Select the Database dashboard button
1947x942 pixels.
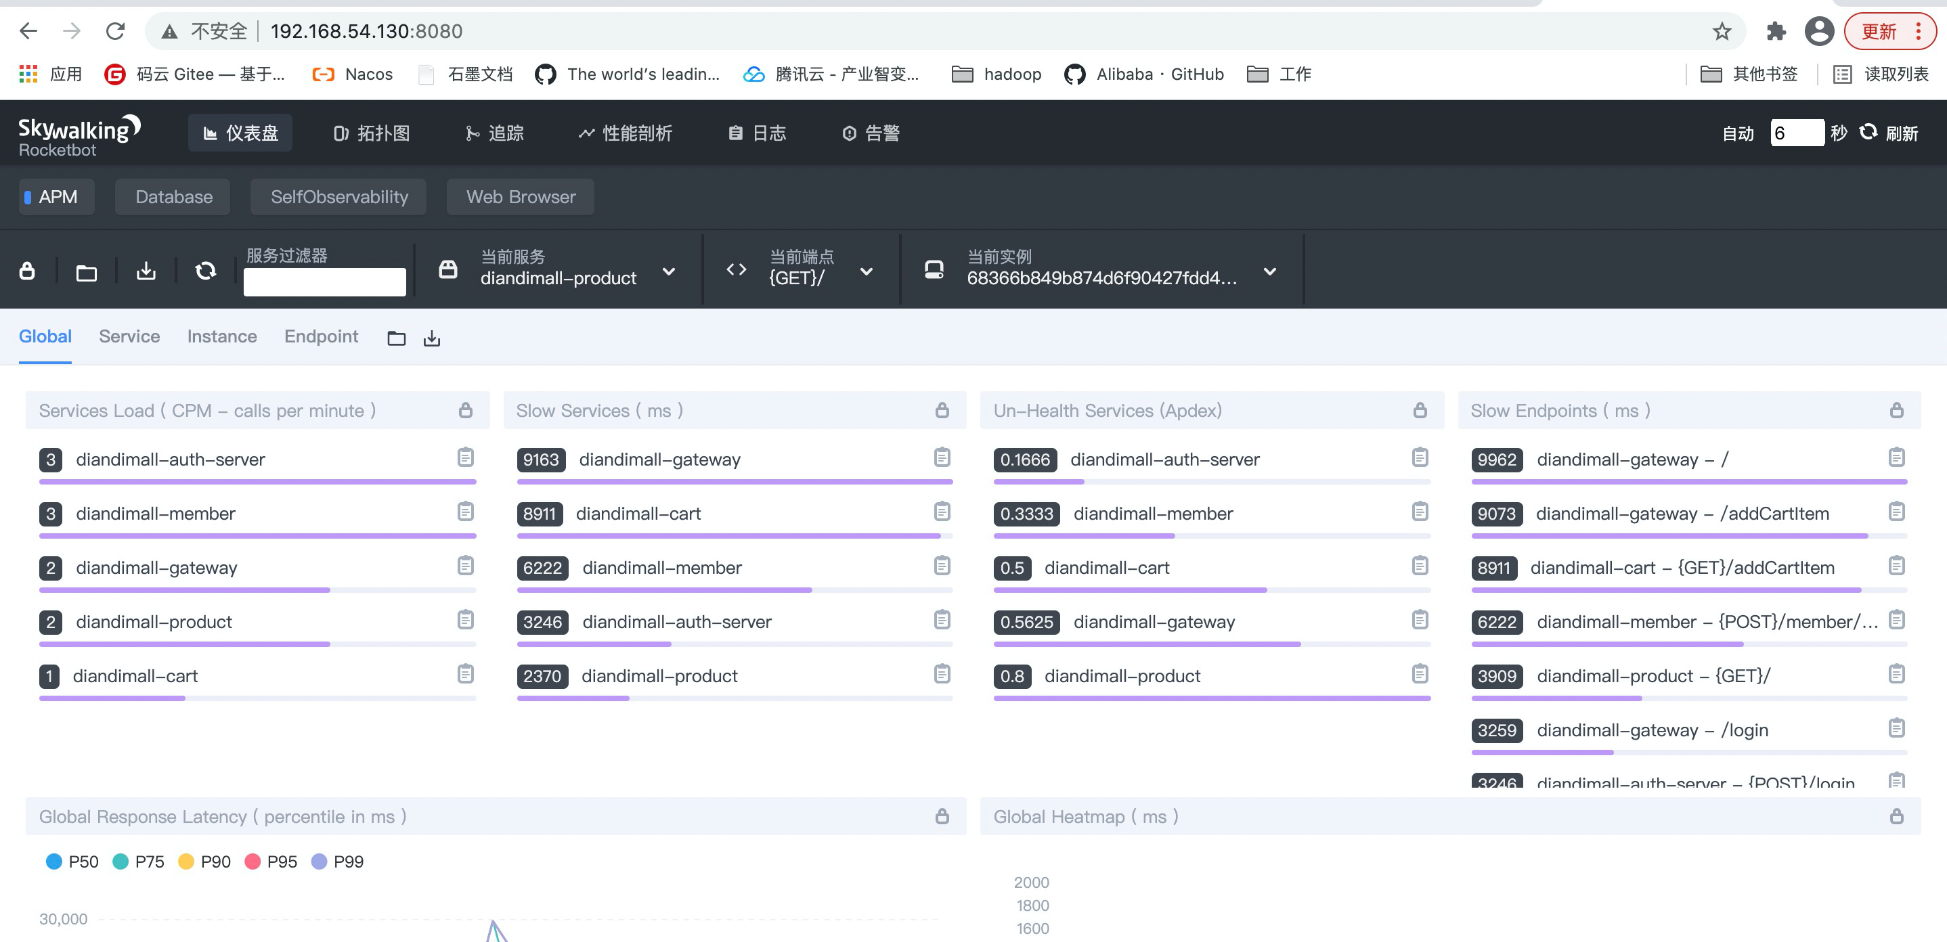174,196
